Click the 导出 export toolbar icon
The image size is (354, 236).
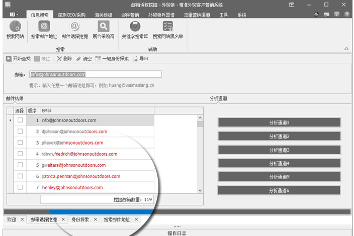136,59
